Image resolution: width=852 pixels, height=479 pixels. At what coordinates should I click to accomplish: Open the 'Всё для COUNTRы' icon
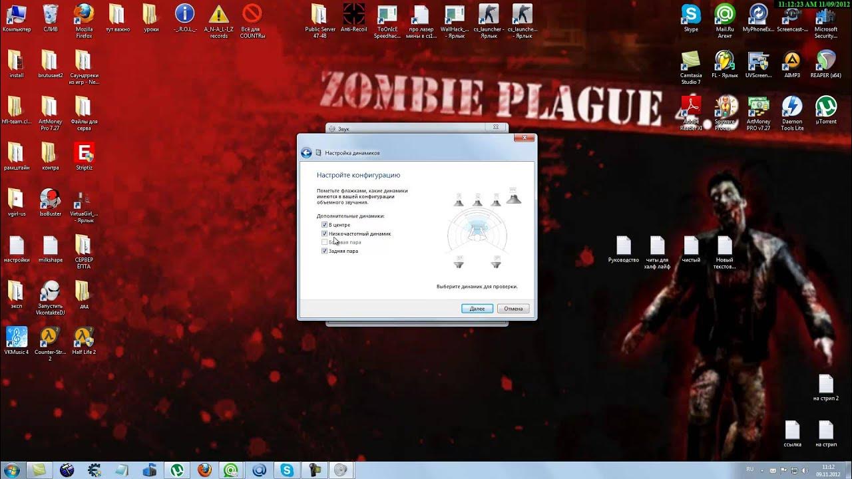(x=252, y=21)
